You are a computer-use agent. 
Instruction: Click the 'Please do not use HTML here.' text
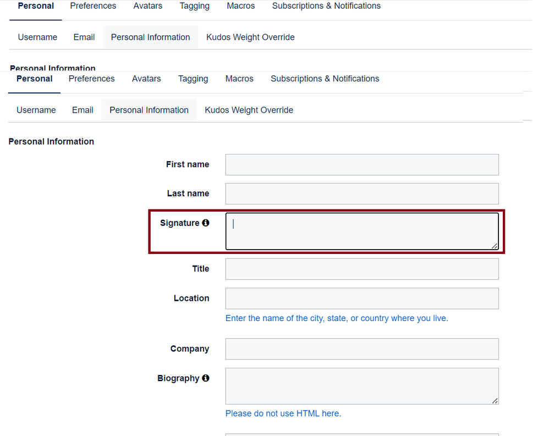click(283, 413)
